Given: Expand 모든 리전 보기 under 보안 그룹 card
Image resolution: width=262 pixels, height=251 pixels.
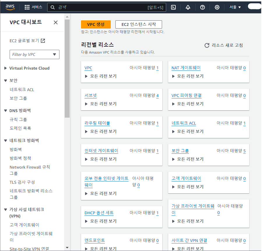Looking at the screenshot, I should (x=188, y=159).
